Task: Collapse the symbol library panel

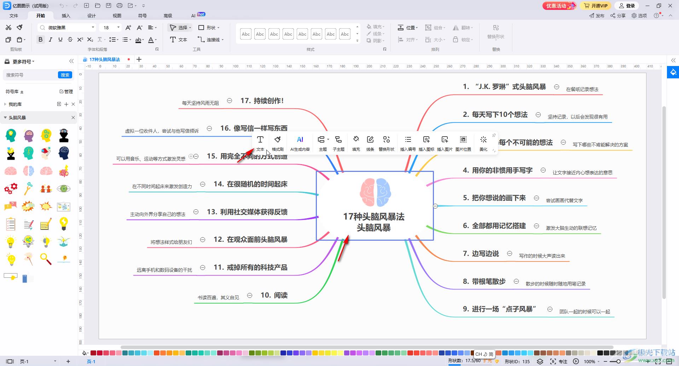Action: pyautogui.click(x=71, y=61)
